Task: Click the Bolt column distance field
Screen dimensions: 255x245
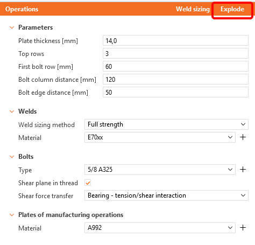Action: point(175,79)
